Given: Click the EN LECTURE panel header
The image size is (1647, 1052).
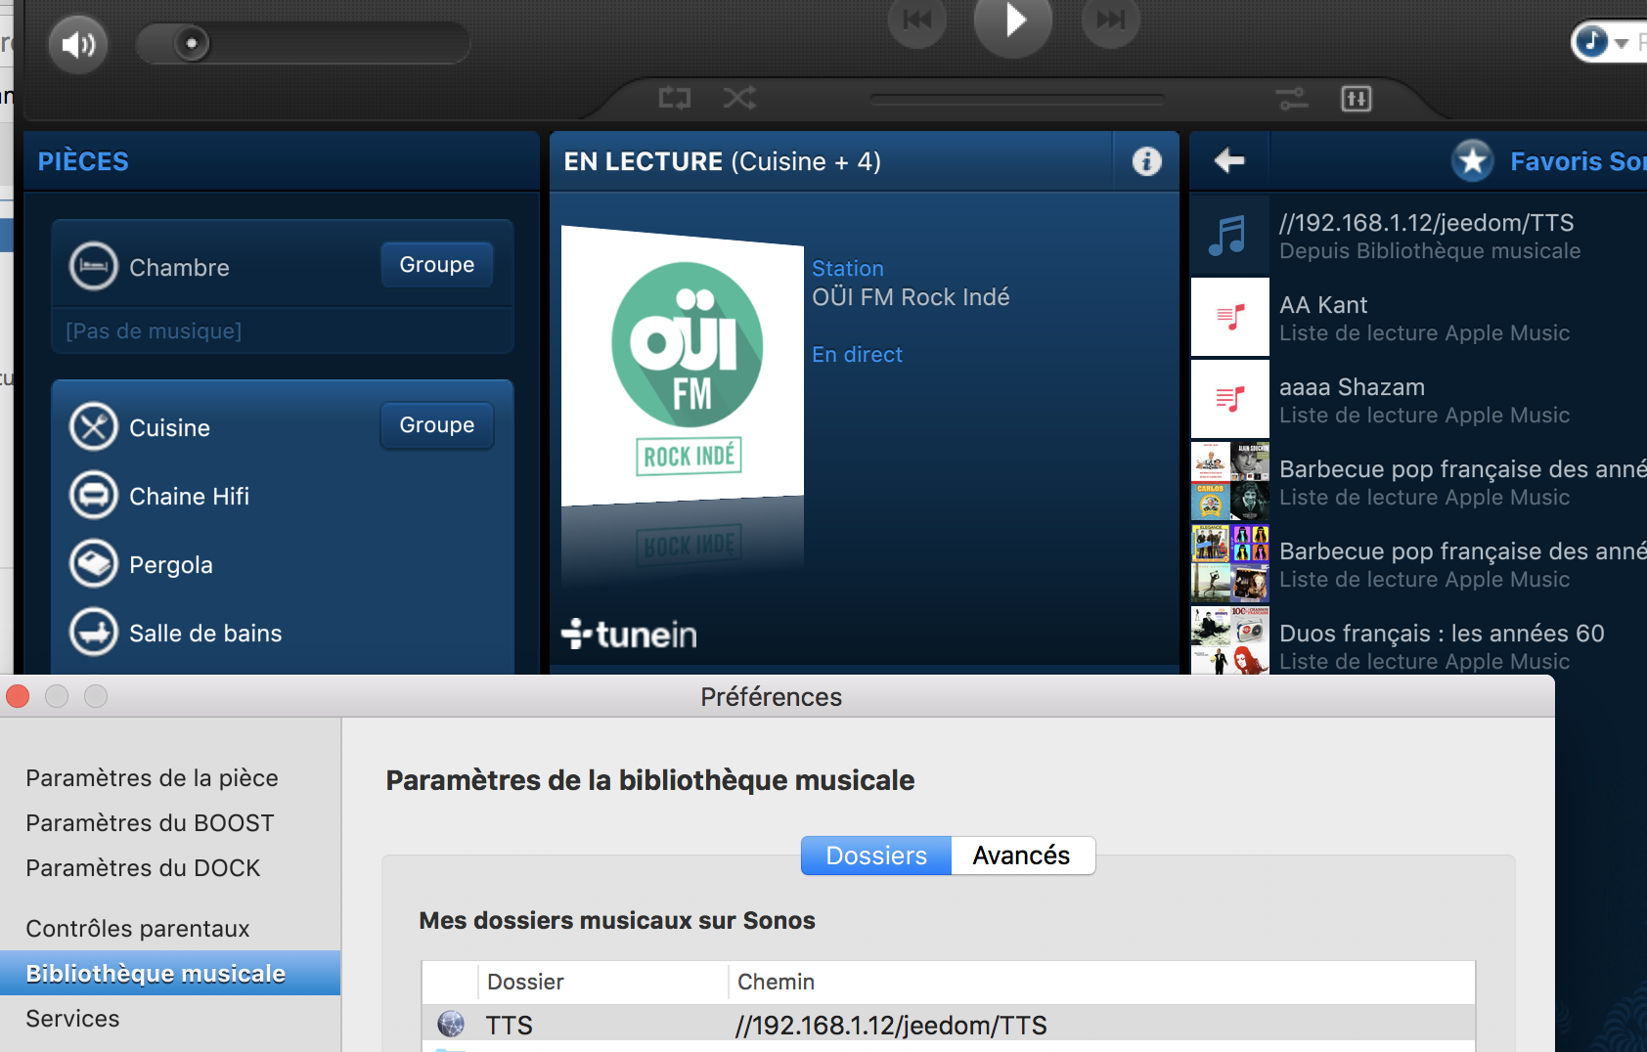Looking at the screenshot, I should point(831,161).
